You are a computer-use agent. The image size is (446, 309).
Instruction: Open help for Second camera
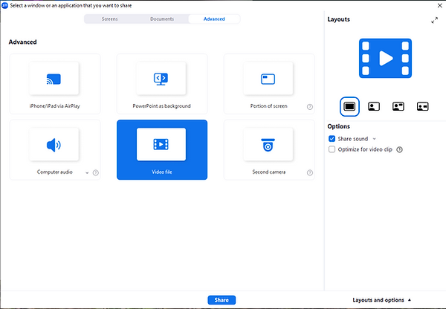click(x=310, y=172)
